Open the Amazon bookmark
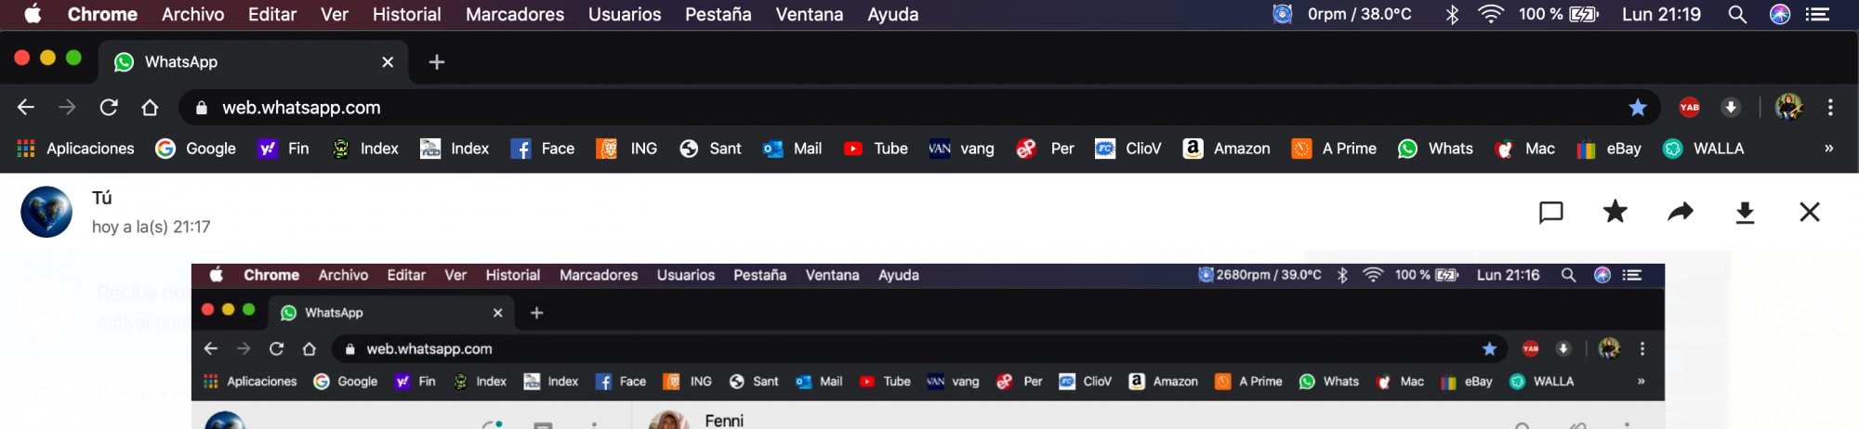This screenshot has height=429, width=1859. pyautogui.click(x=1227, y=149)
